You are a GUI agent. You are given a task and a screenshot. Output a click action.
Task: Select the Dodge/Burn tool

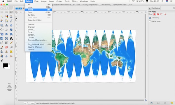(x=2, y=60)
